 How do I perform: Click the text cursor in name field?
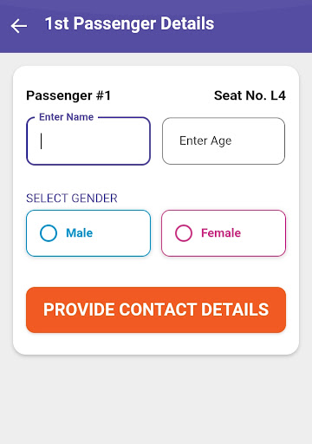coord(42,141)
